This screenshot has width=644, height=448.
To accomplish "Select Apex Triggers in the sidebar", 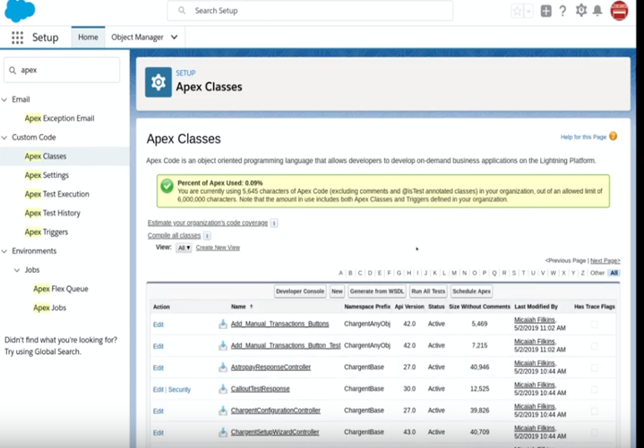I will 46,232.
